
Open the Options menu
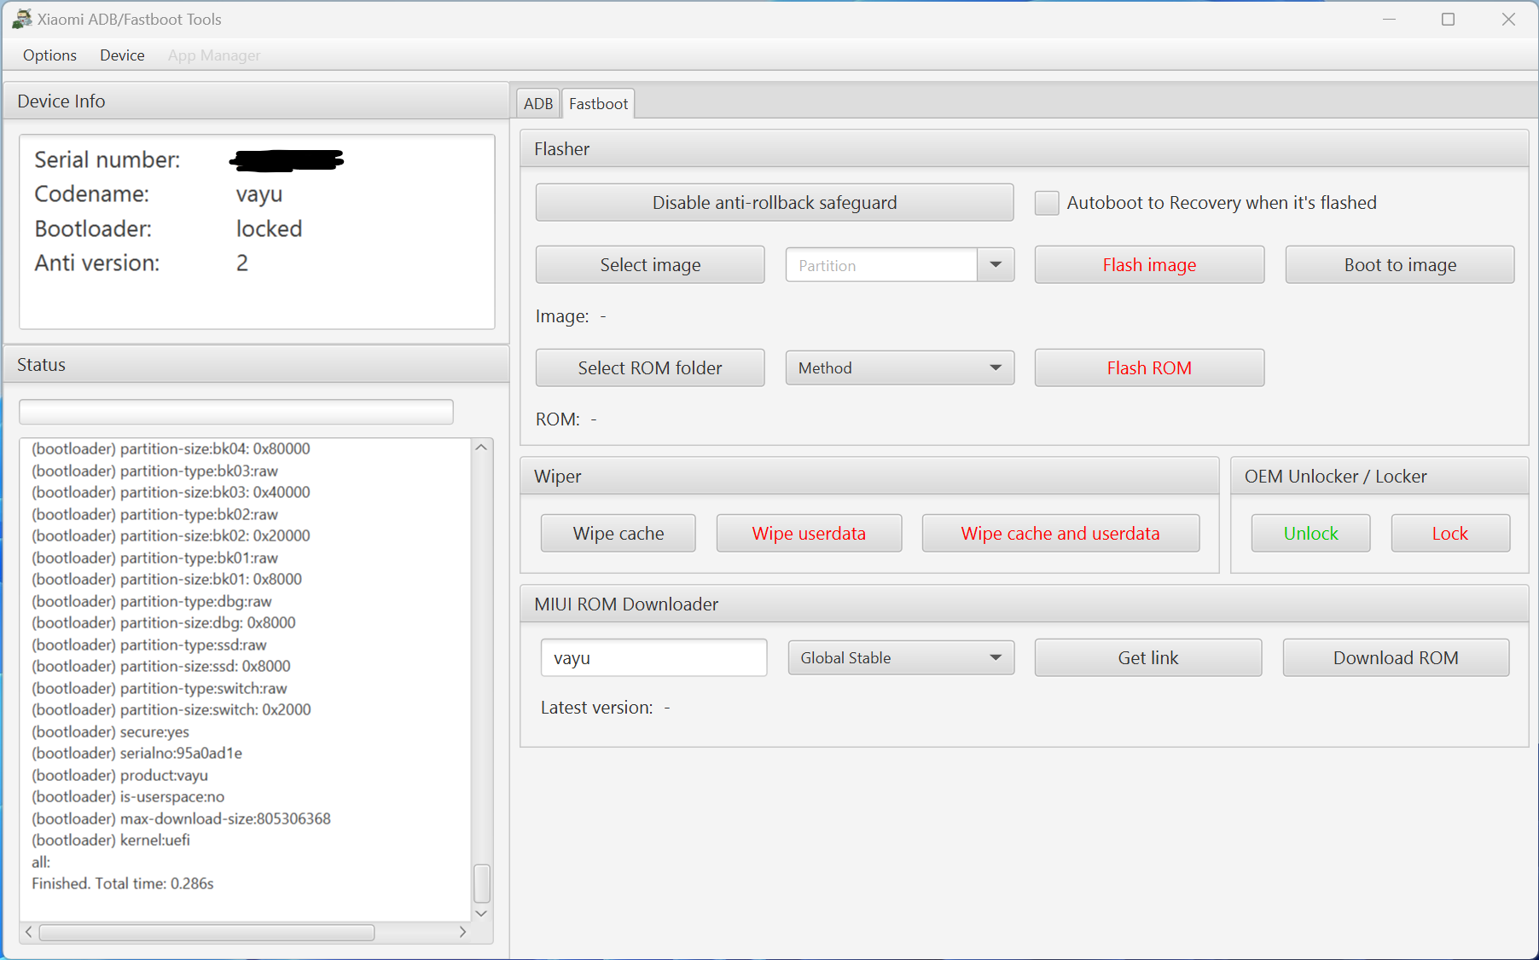49,55
